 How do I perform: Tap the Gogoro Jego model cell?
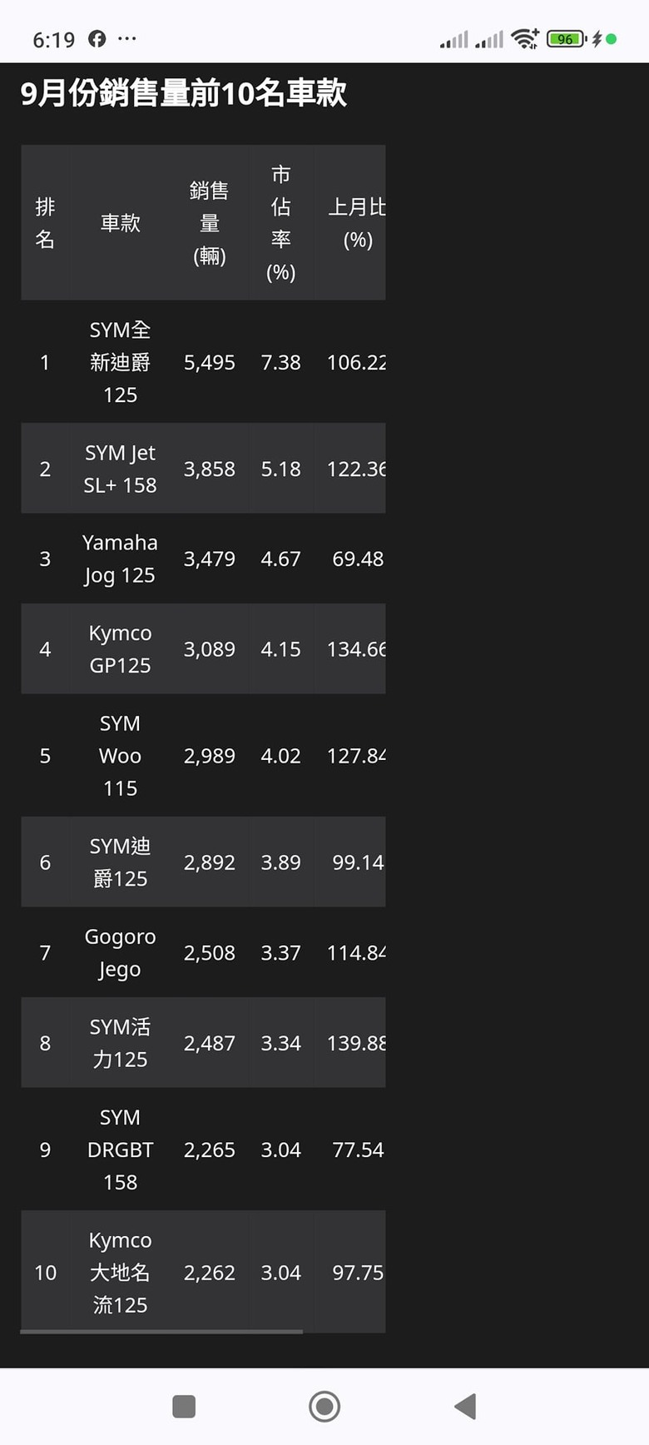(121, 952)
